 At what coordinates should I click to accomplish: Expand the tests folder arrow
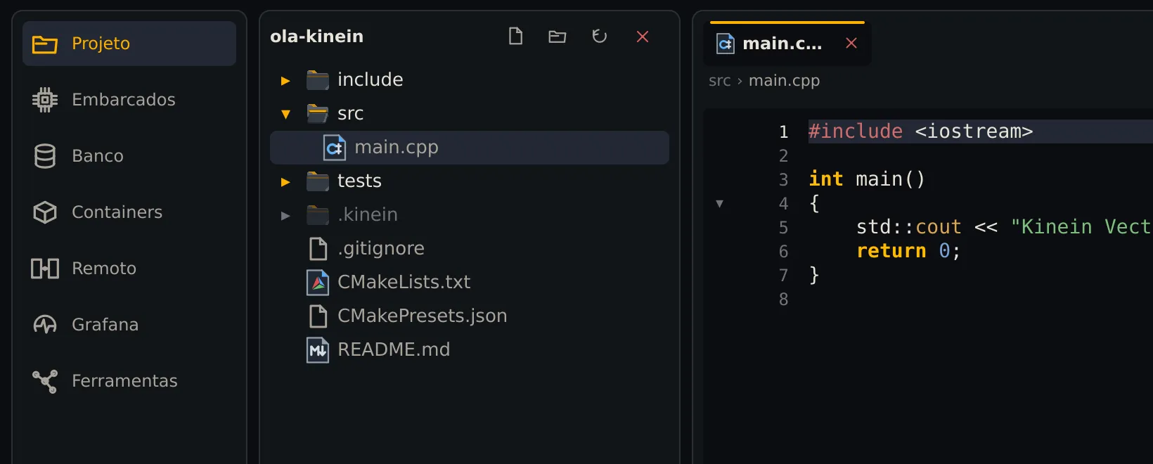coord(285,182)
